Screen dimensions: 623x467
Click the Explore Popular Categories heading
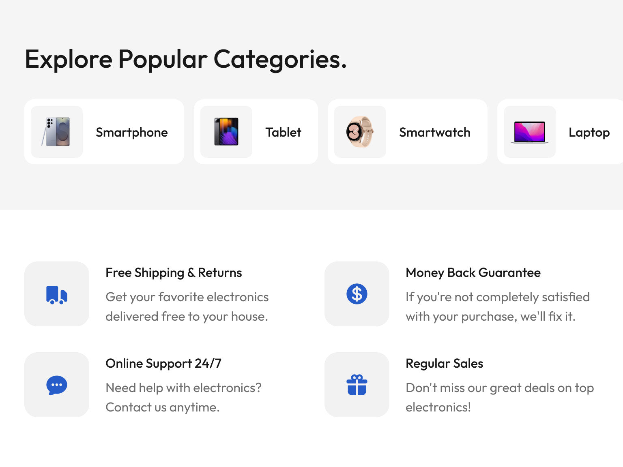coord(186,59)
